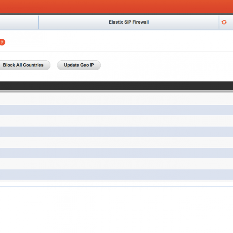
Task: Click empty space right of the help icon
Action: tap(116, 42)
